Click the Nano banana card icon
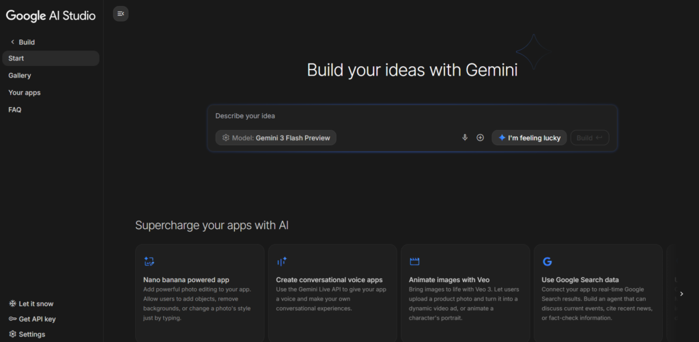 pyautogui.click(x=149, y=262)
